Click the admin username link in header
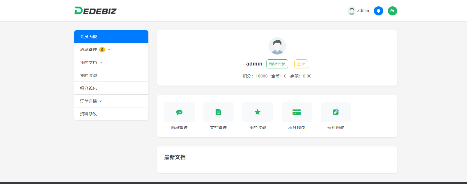Viewport: 467px width, 184px height. tap(363, 11)
